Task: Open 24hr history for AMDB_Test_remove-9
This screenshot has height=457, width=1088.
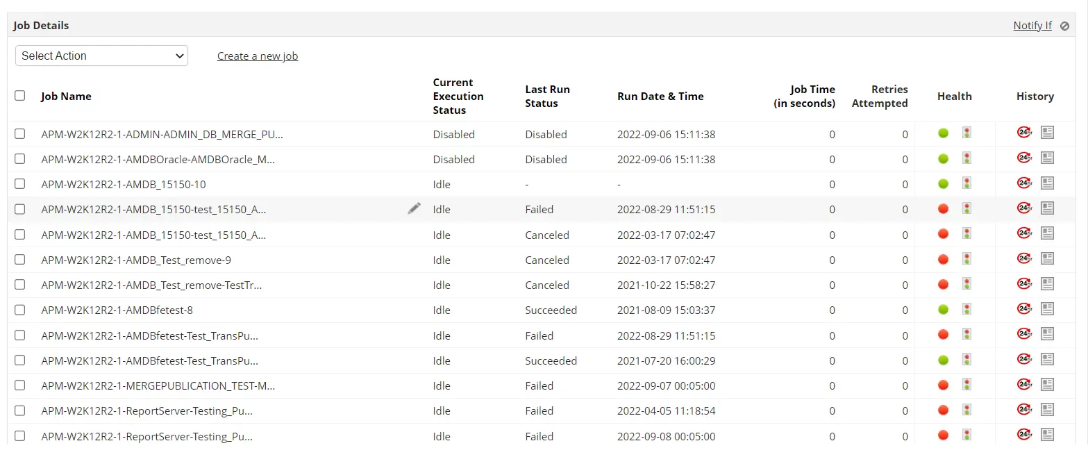Action: pos(1024,258)
